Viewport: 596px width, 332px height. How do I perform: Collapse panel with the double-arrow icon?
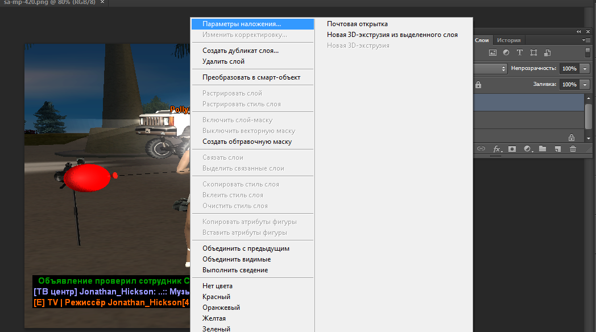tap(578, 31)
